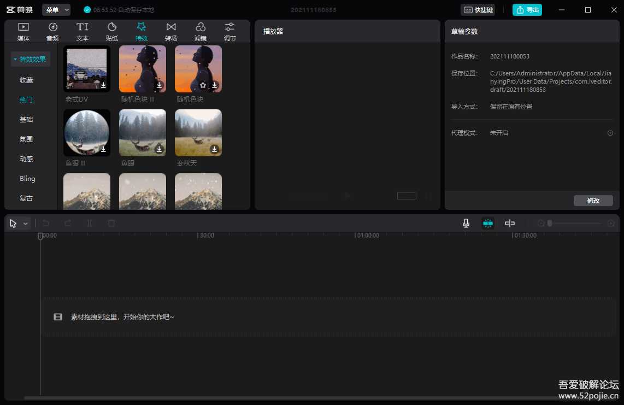Viewport: 624px width, 405px height.
Task: Open the 音频 (Audio) panel
Action: pyautogui.click(x=52, y=31)
